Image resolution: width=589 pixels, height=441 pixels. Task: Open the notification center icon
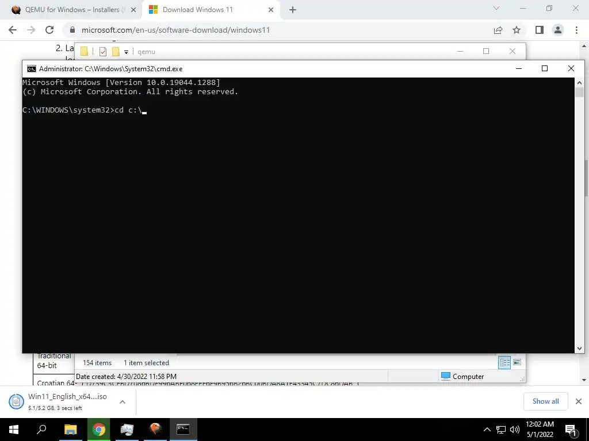[x=571, y=430]
